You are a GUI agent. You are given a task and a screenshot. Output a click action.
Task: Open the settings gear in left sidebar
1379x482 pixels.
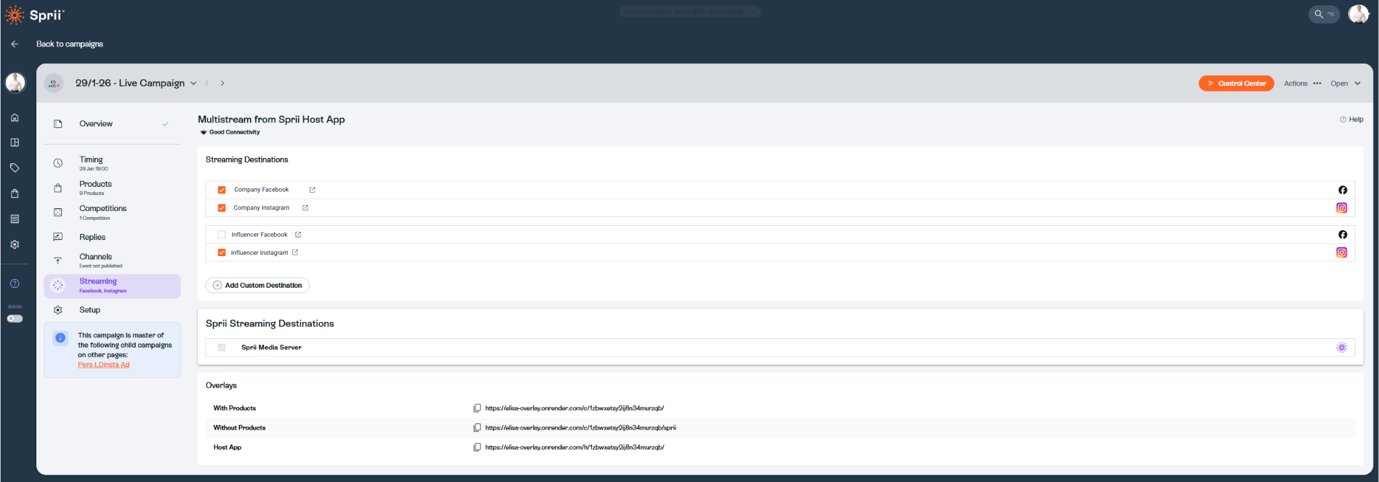click(15, 245)
